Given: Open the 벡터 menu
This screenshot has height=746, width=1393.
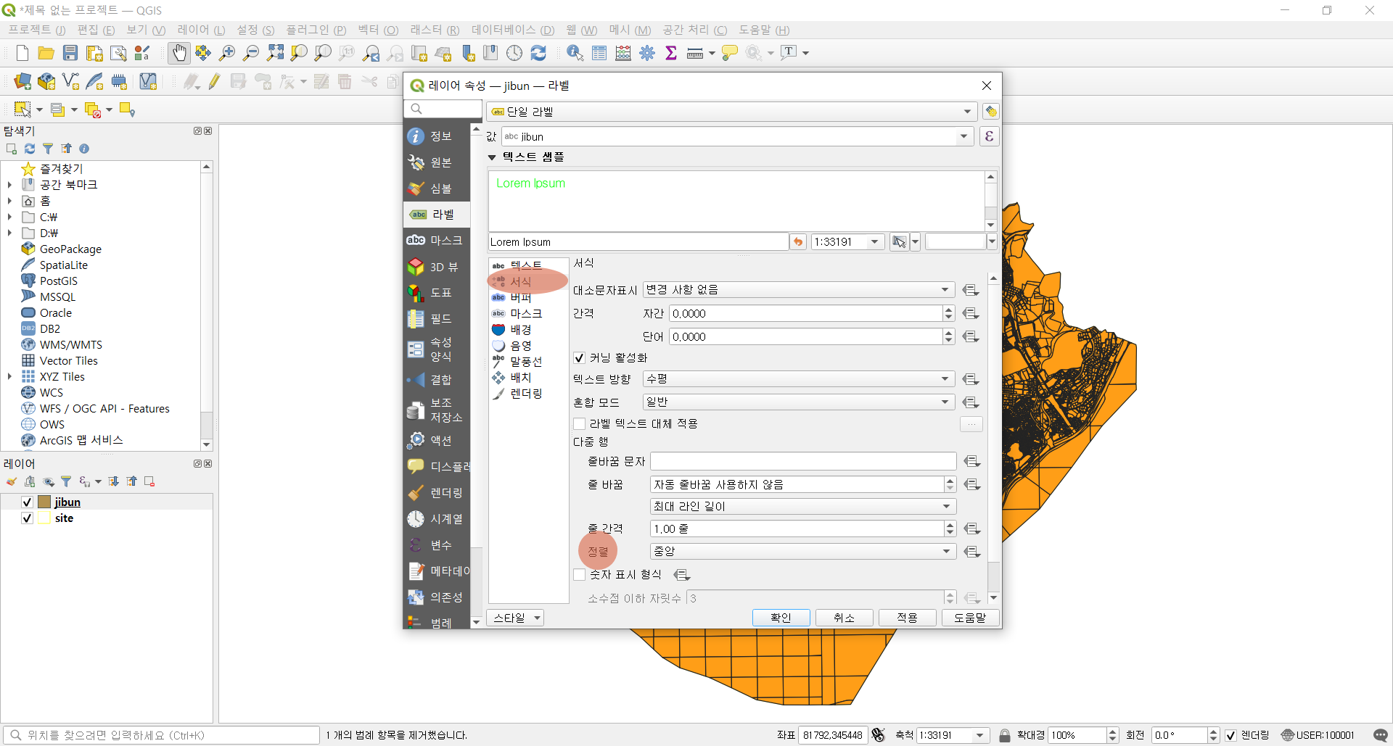Looking at the screenshot, I should [x=378, y=30].
